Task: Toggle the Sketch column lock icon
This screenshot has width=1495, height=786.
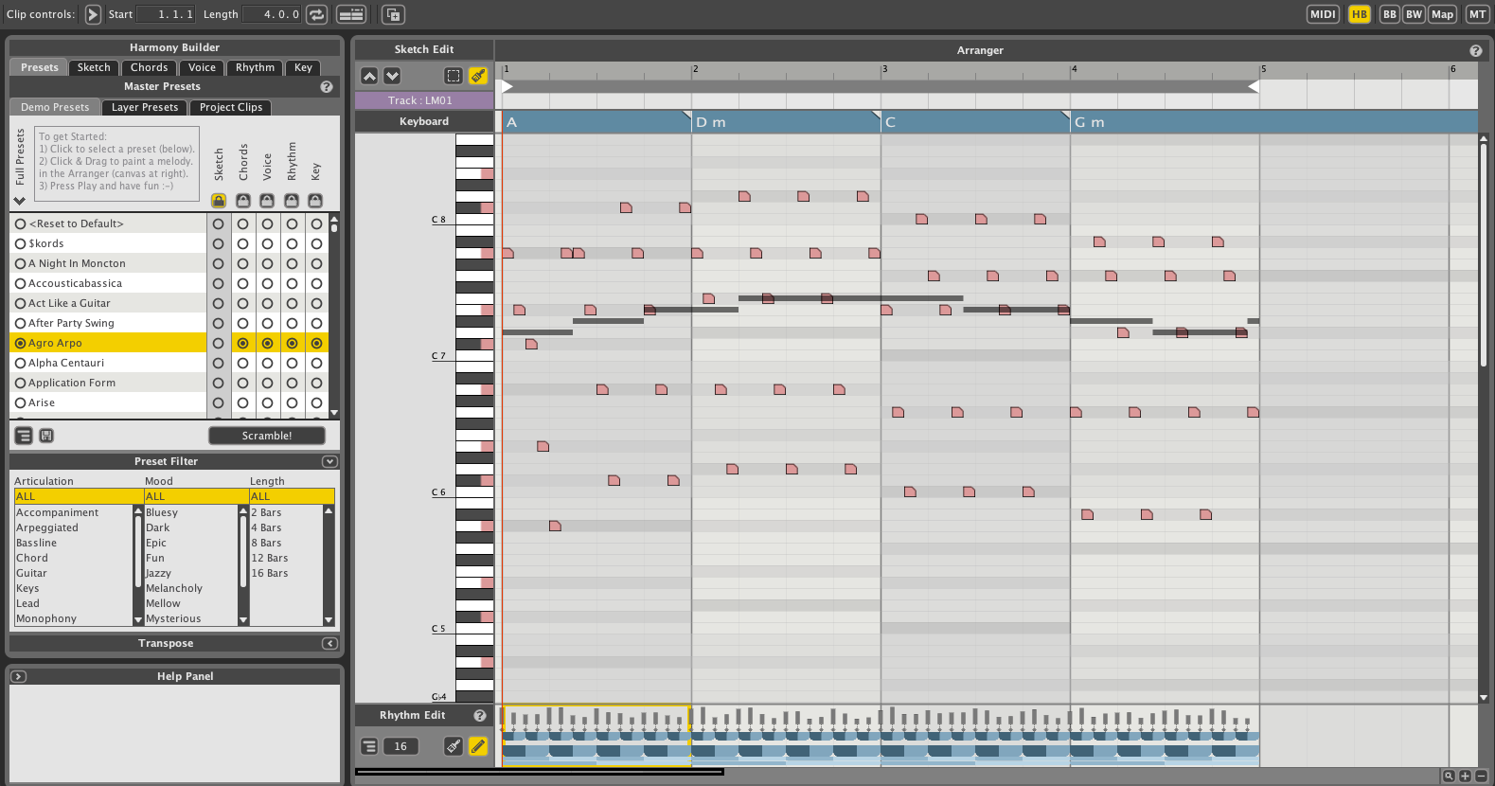Action: point(219,201)
